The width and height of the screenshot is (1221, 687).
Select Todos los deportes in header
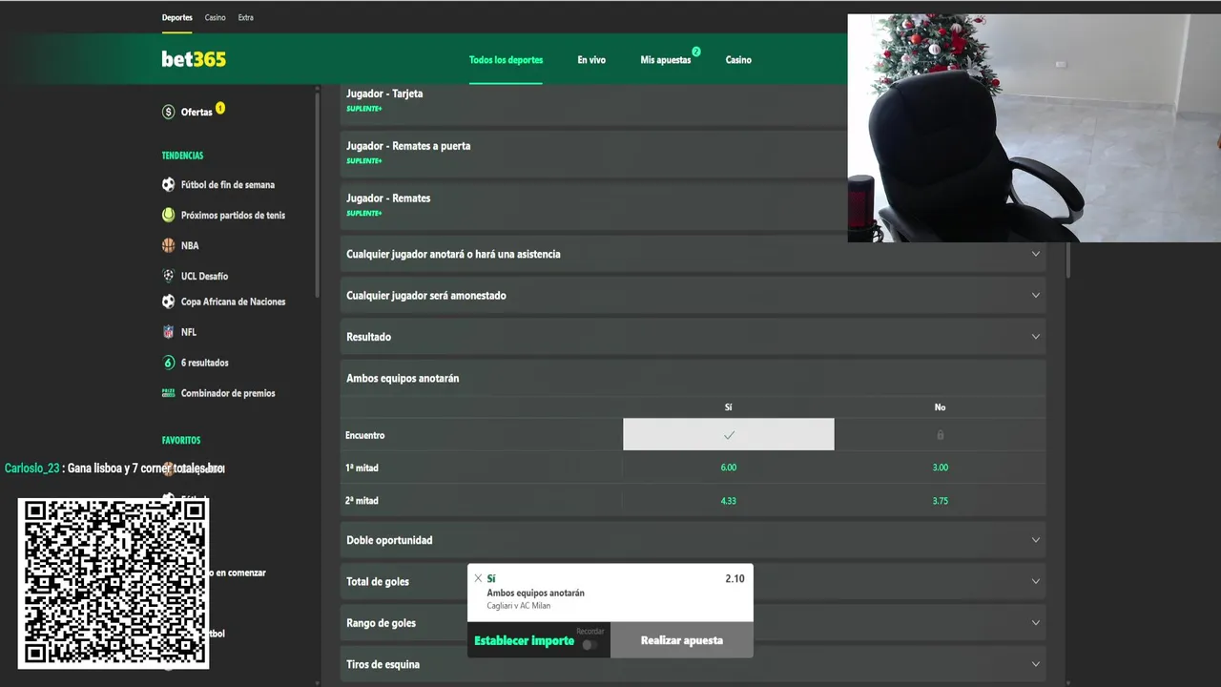tap(506, 60)
